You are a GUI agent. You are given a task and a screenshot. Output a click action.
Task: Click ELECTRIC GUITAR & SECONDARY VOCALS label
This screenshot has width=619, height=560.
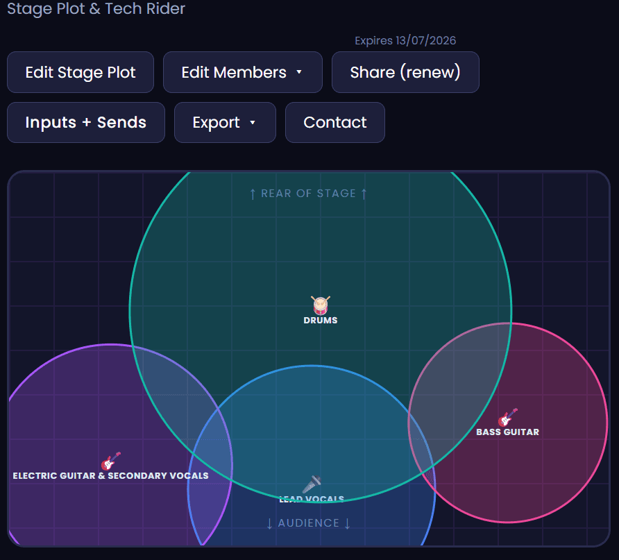(110, 476)
